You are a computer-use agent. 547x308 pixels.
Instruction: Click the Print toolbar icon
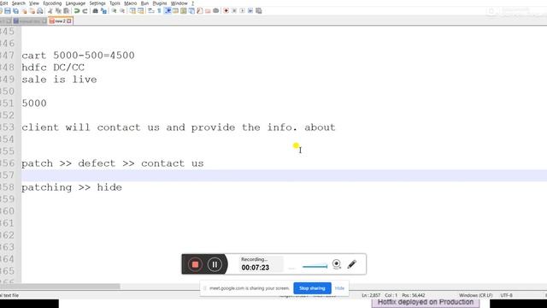point(40,11)
